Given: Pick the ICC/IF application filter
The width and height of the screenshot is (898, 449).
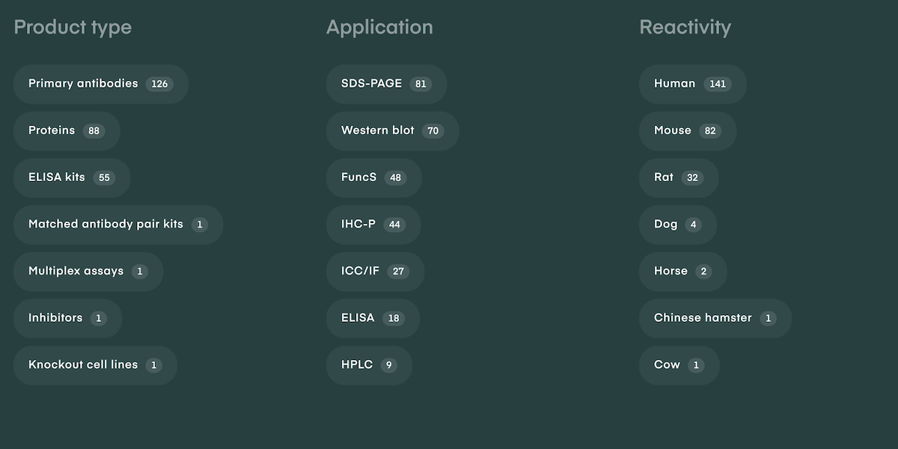Looking at the screenshot, I should [375, 272].
